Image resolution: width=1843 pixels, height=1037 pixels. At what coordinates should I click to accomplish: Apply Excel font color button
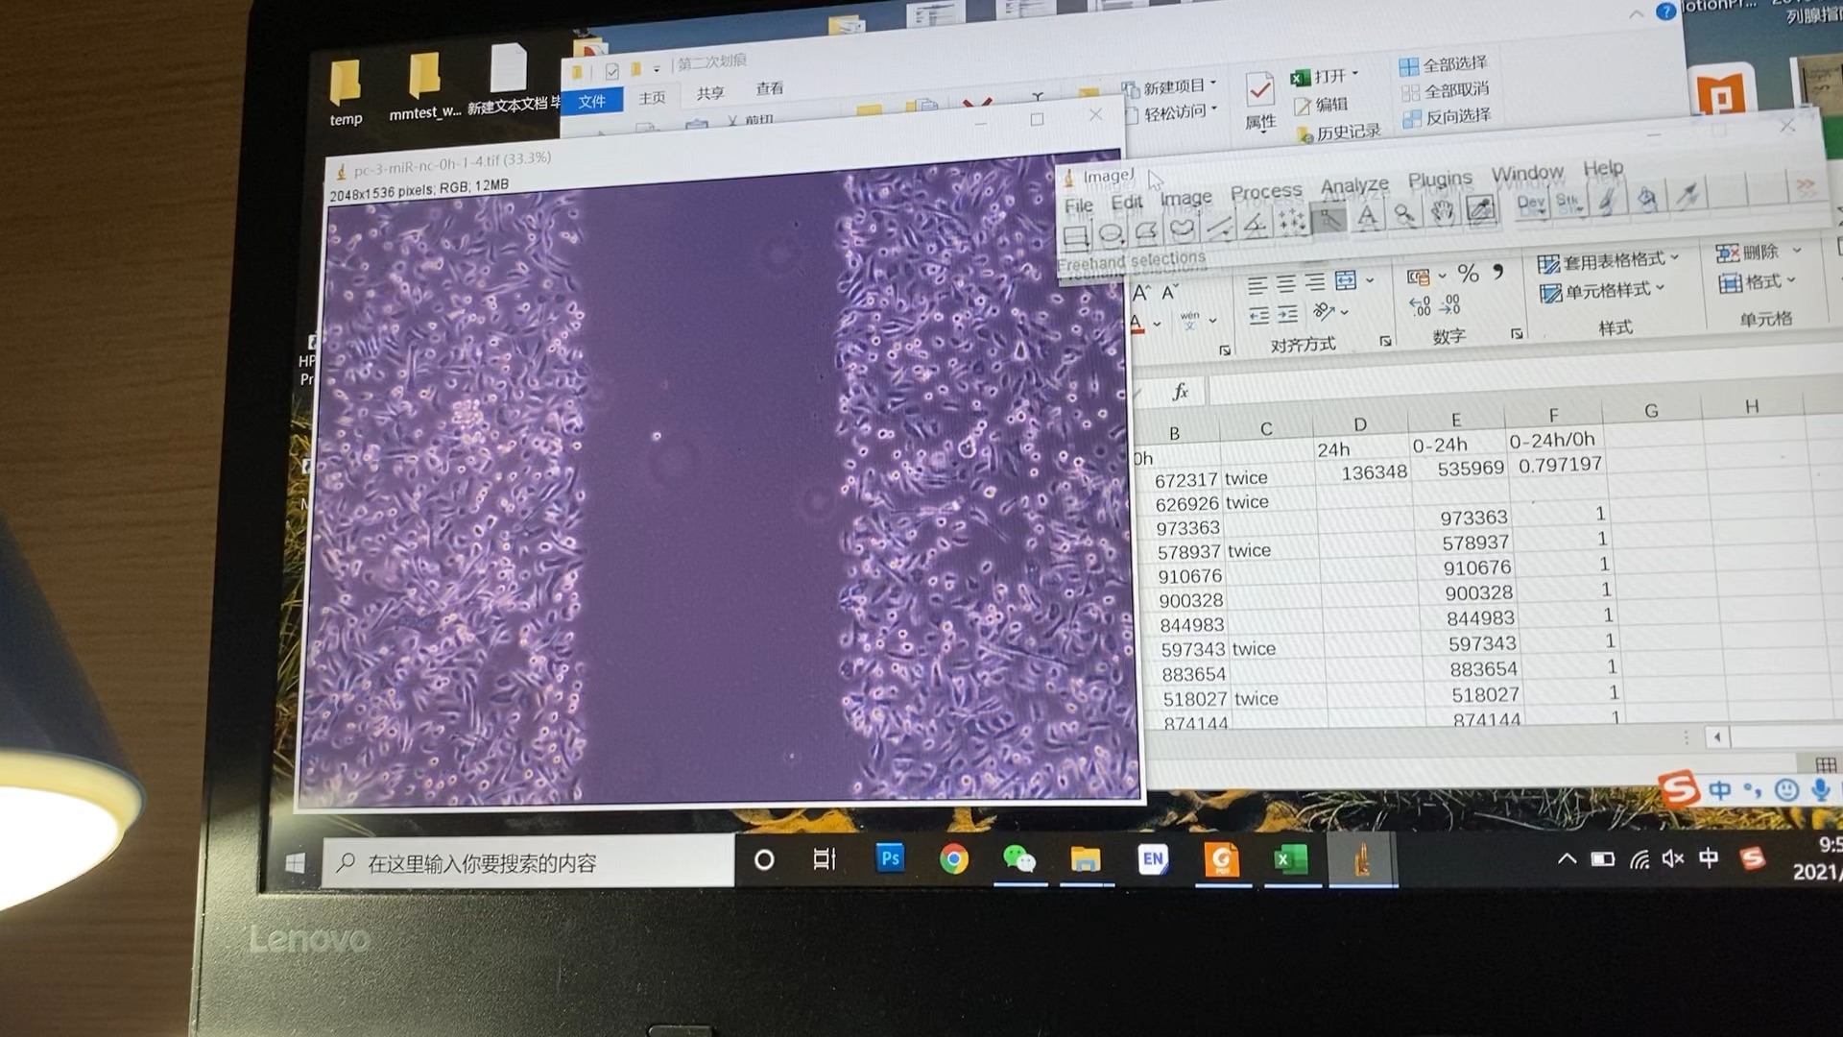(1137, 324)
